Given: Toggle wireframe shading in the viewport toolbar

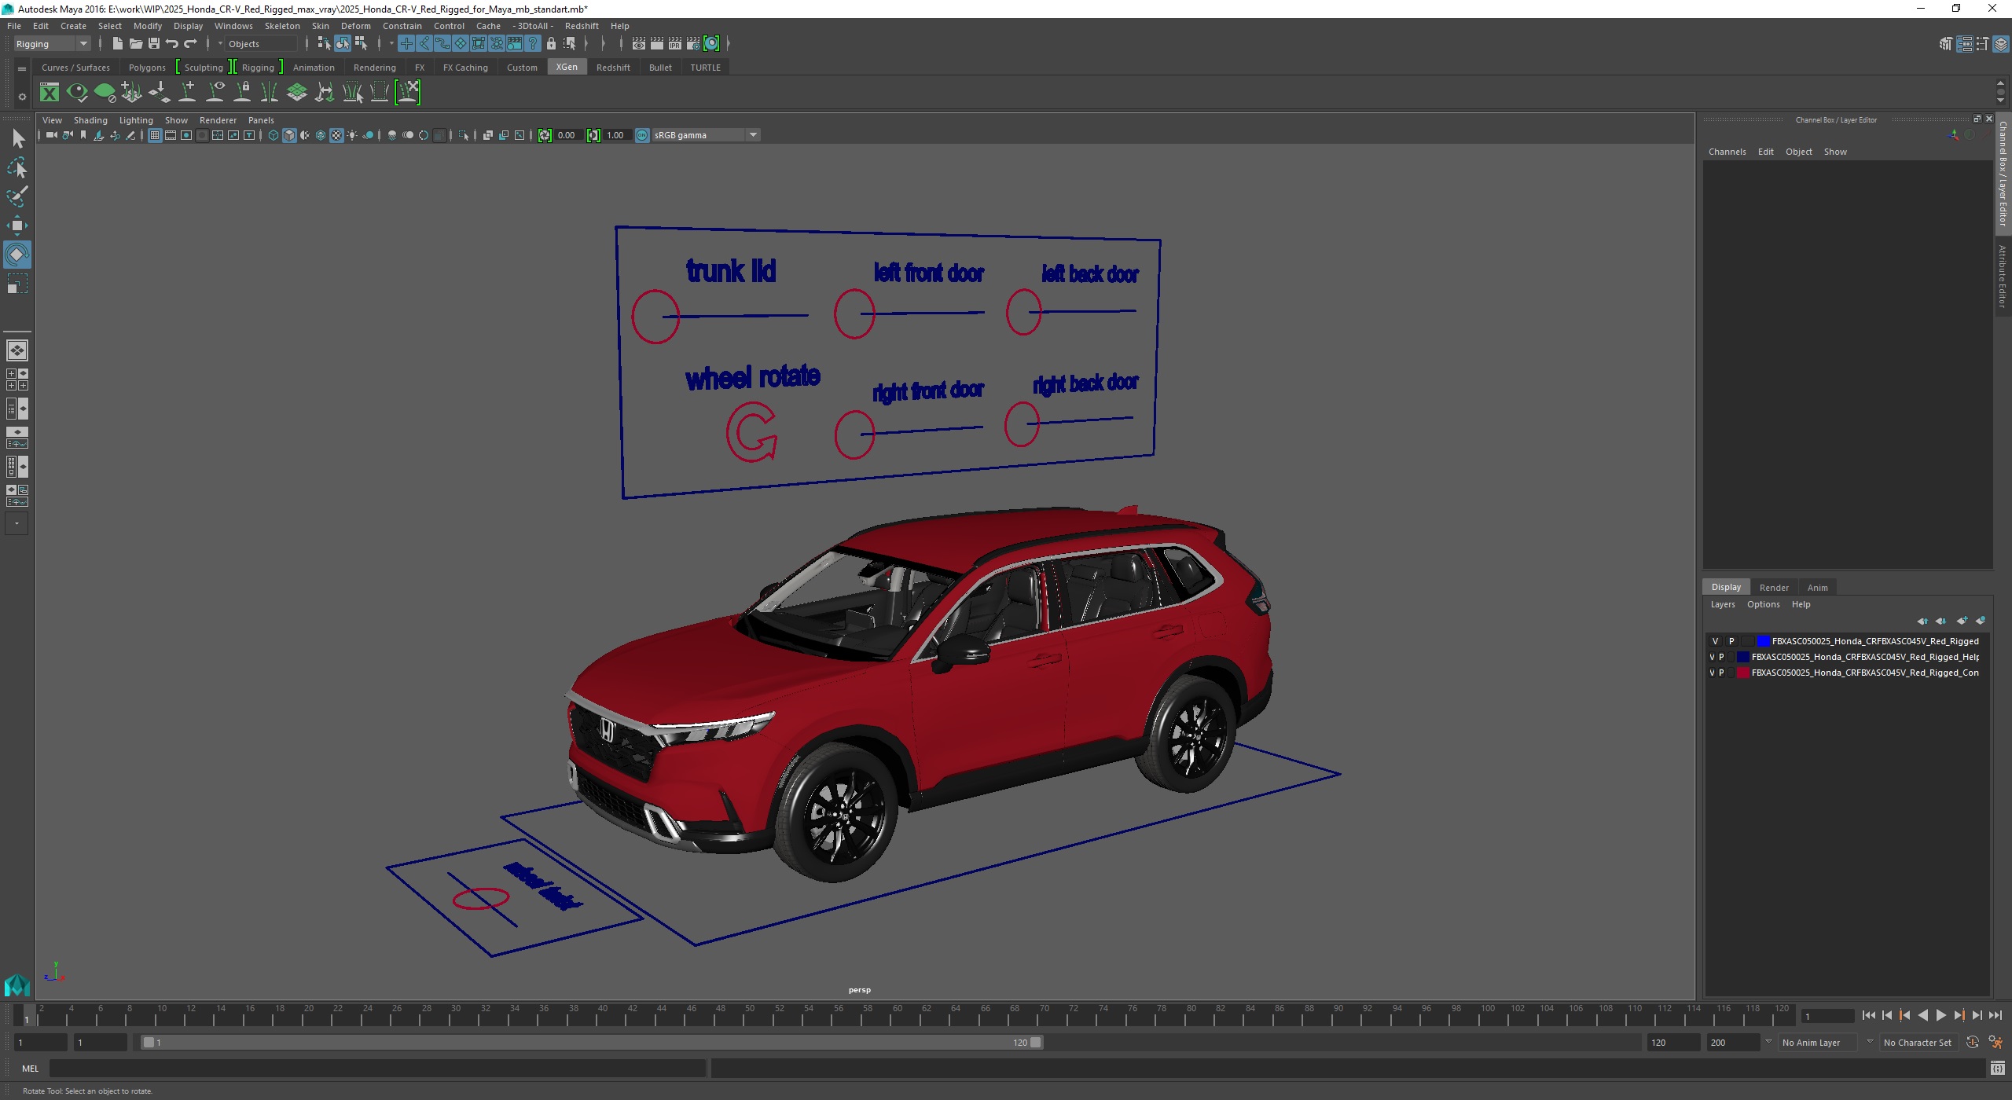Looking at the screenshot, I should coord(274,135).
